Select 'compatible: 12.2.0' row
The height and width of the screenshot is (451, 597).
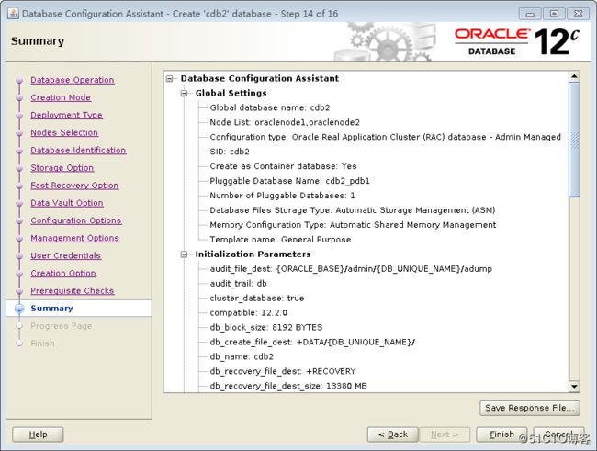click(249, 312)
